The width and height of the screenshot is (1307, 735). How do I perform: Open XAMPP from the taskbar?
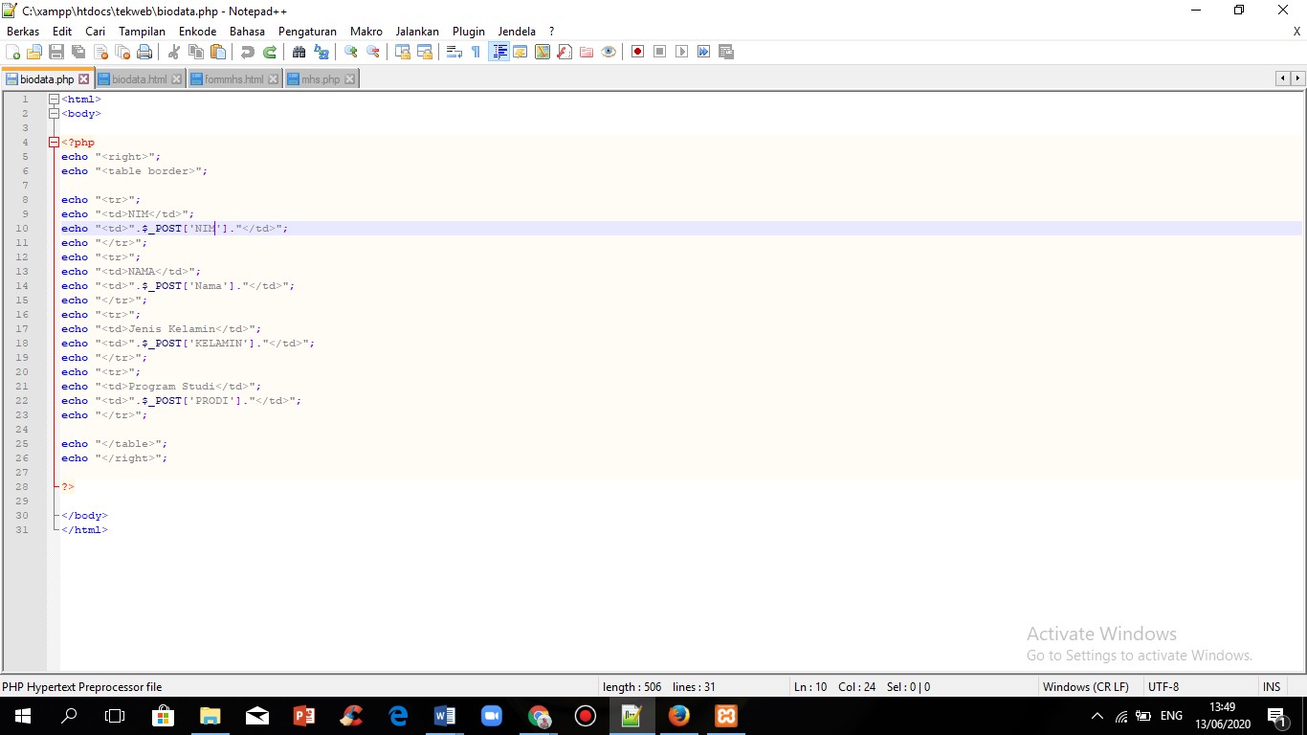click(726, 716)
